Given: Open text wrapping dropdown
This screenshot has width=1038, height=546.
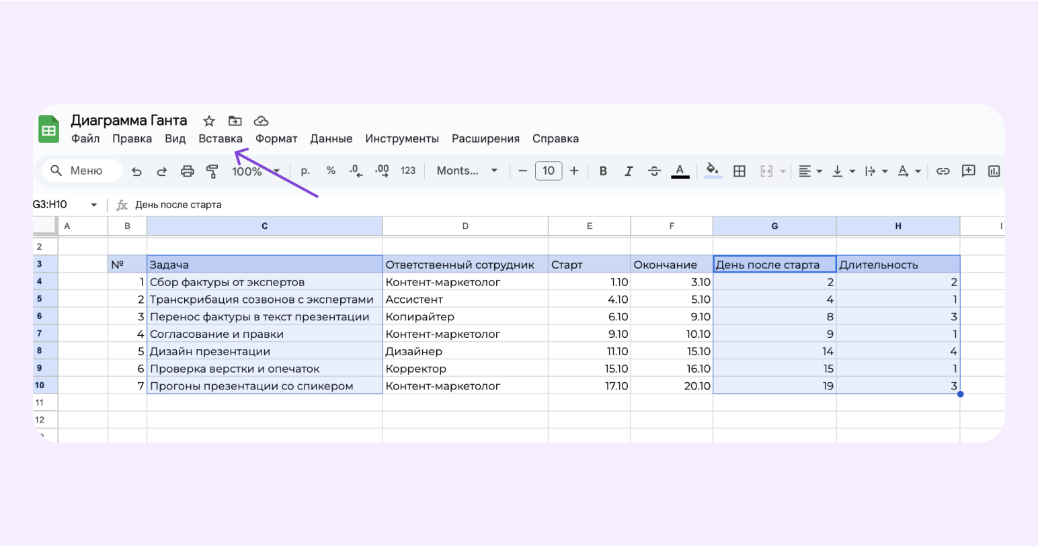Looking at the screenshot, I should click(876, 171).
